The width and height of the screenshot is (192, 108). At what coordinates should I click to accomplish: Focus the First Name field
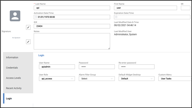146,8
